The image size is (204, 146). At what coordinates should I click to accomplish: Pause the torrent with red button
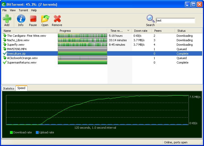click(x=33, y=19)
